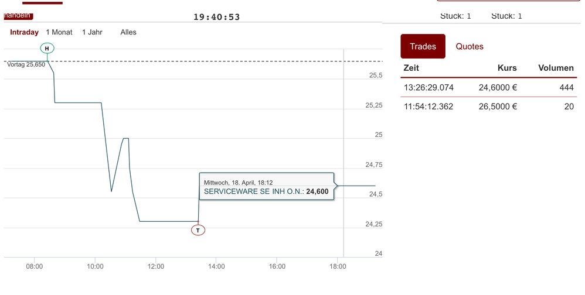
Task: Click the red T marker on chart
Action: (198, 230)
